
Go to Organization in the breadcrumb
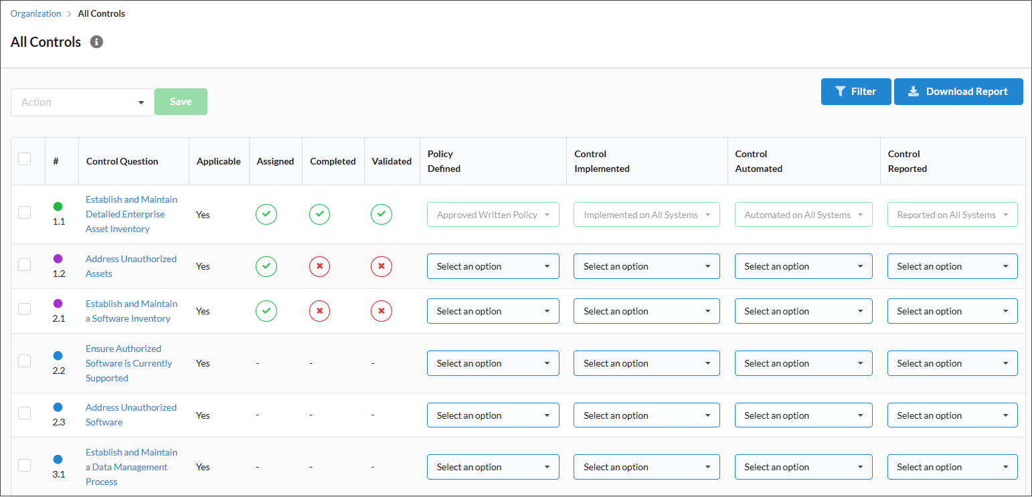pyautogui.click(x=35, y=13)
